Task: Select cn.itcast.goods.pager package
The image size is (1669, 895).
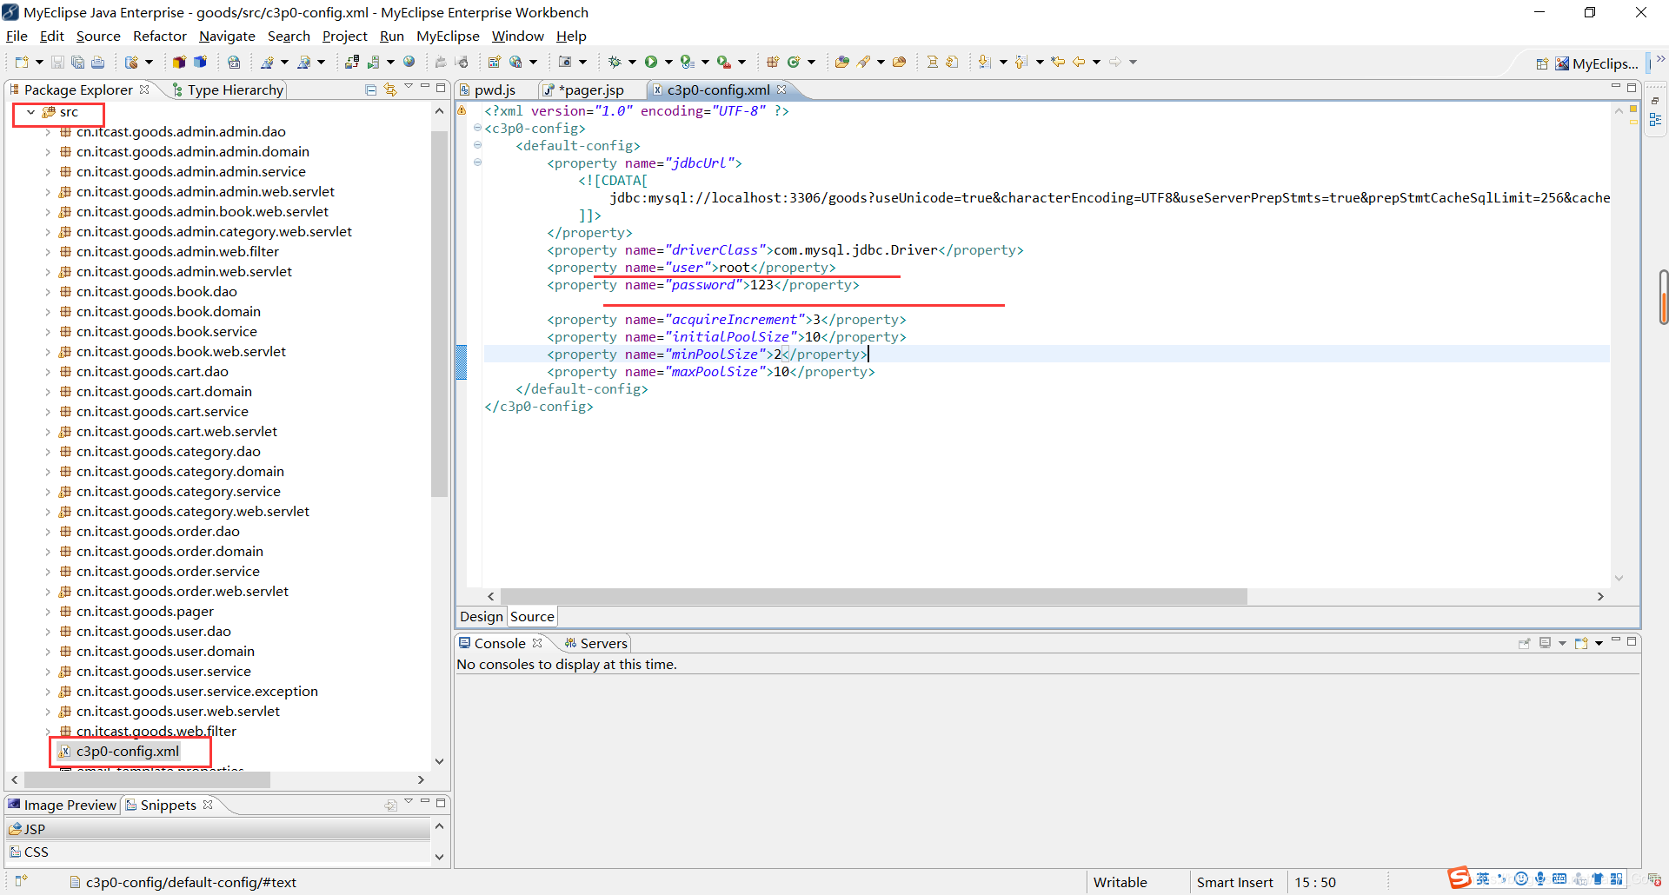Action: (x=144, y=611)
